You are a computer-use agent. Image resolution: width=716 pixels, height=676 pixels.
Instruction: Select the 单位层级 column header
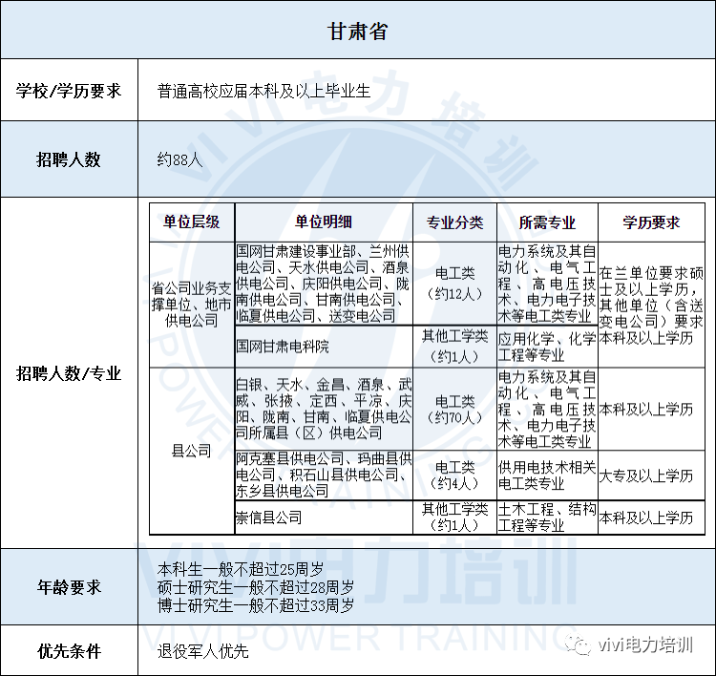click(x=192, y=222)
